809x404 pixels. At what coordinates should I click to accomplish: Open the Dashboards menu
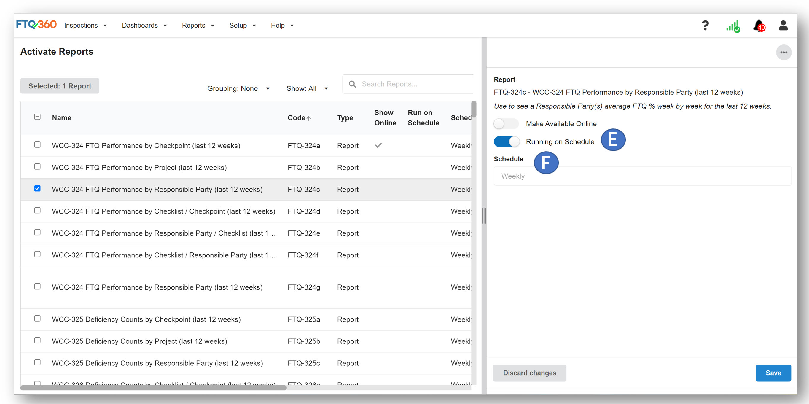144,26
